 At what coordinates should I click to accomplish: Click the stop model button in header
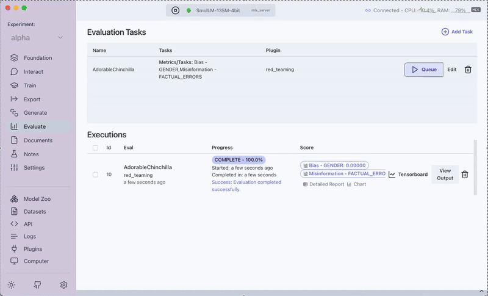tap(176, 10)
